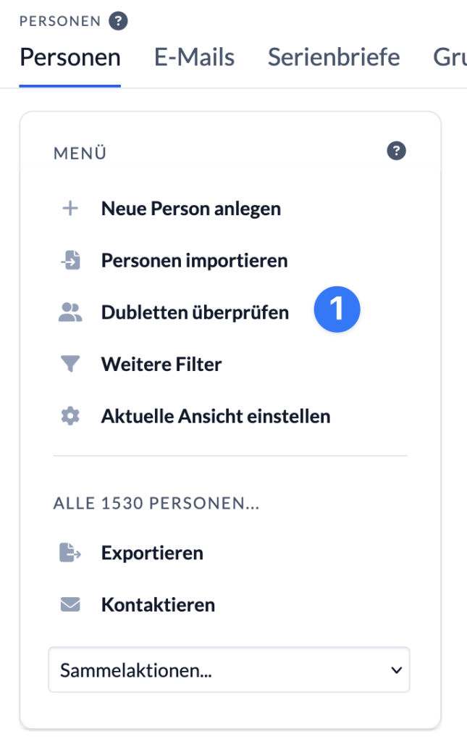This screenshot has height=742, width=467.
Task: Click the people icon for Dubletten überprüfen
Action: pos(70,312)
